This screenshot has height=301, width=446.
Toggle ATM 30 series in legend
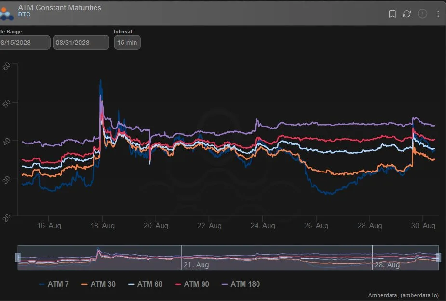98,284
